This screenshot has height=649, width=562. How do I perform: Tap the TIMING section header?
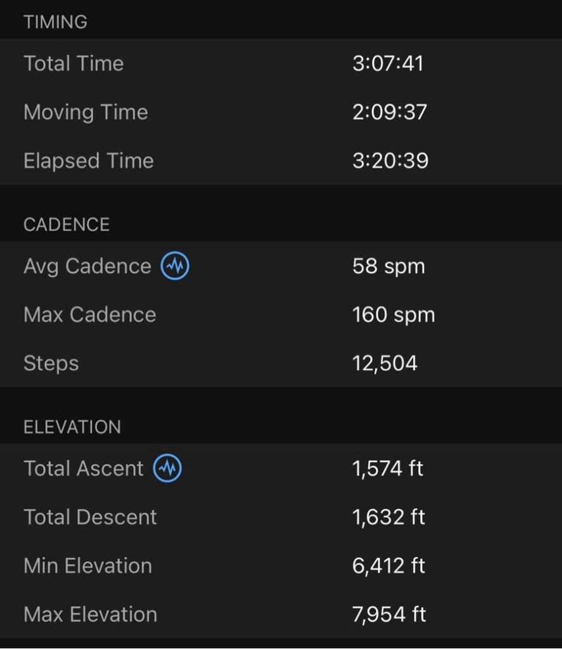pyautogui.click(x=56, y=22)
